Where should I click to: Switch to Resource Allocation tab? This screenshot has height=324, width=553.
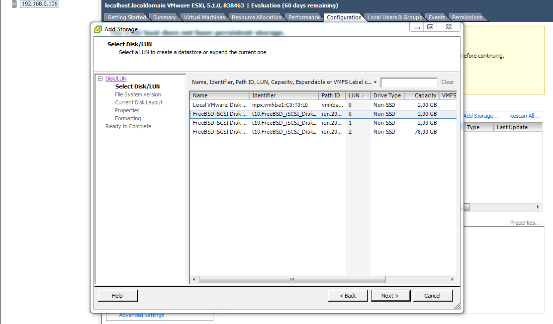(x=257, y=17)
